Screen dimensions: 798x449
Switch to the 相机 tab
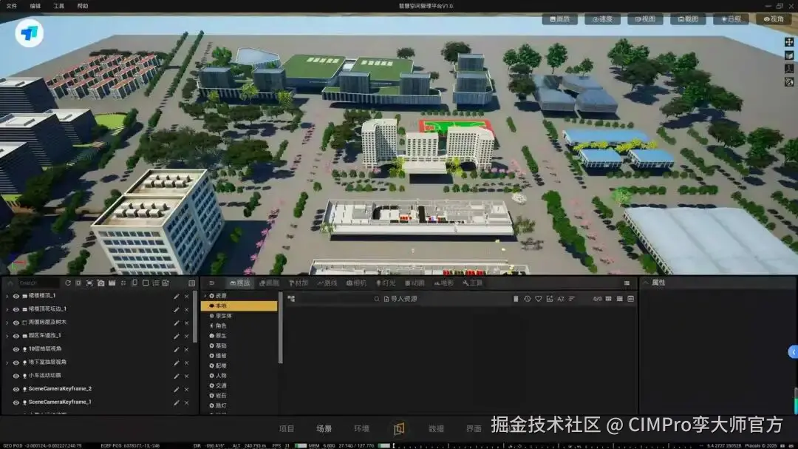click(356, 283)
